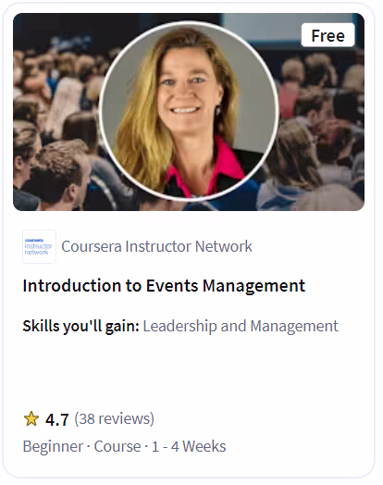Click the Coursera Instructor Network logo icon
The image size is (383, 485).
(x=39, y=246)
